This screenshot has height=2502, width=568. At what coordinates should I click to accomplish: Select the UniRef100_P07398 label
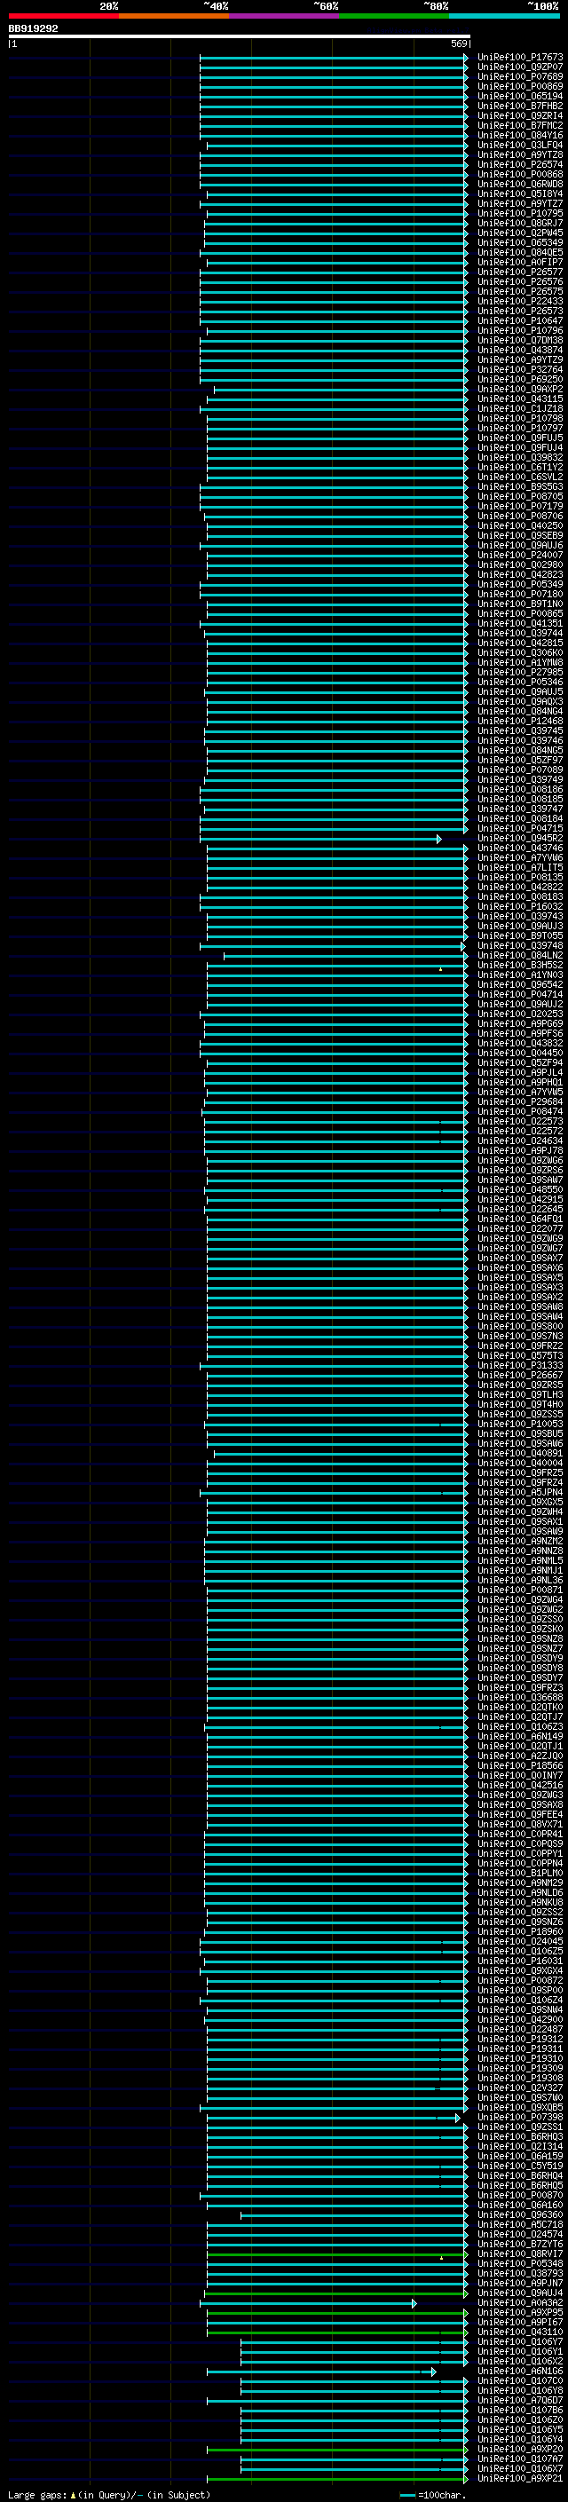click(519, 2118)
